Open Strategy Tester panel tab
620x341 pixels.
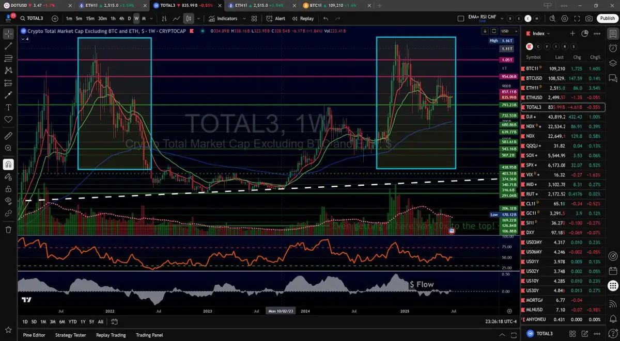click(70, 335)
